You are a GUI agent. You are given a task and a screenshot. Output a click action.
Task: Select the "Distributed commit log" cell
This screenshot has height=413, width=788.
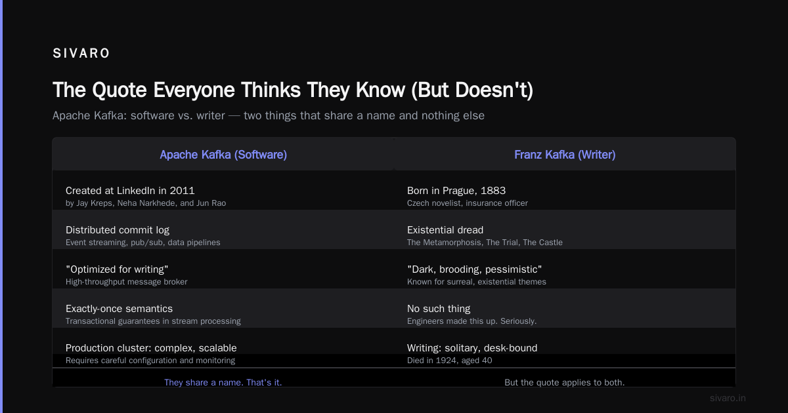tap(118, 230)
